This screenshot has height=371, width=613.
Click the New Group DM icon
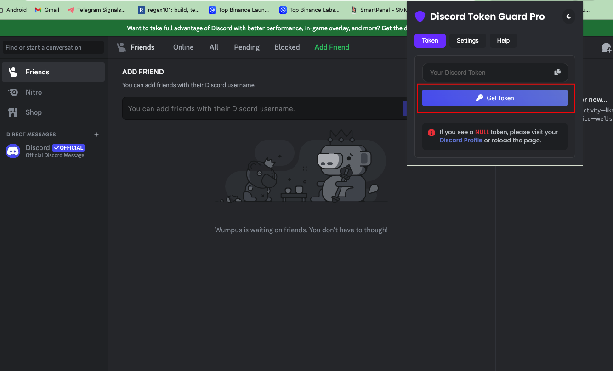606,47
